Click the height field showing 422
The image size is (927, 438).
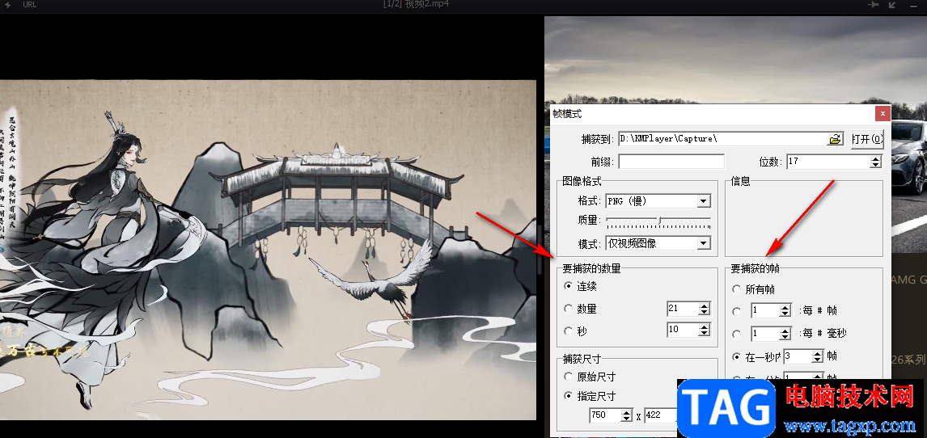pos(660,415)
